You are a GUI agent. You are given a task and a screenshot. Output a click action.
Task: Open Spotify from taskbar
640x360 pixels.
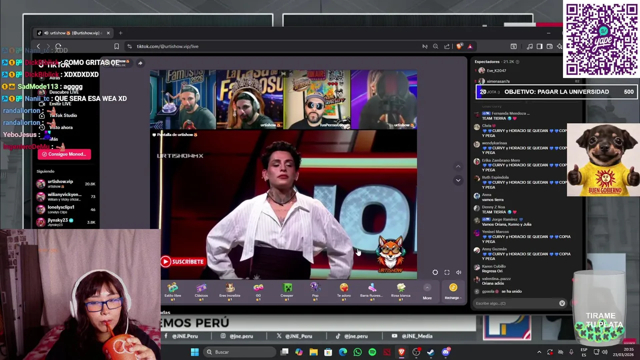tap(372, 352)
